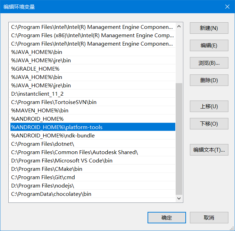The width and height of the screenshot is (235, 231).
Task: Select %JAVA_HOME%\bin entry directly below %GRADLE_HOME%
Action: [x=93, y=77]
